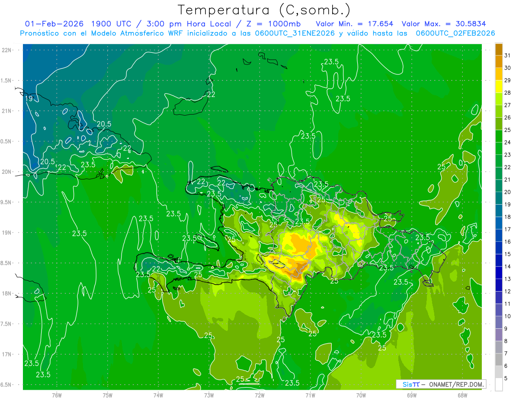
Task: Click the '24' value on color legend
Action: pos(508,142)
